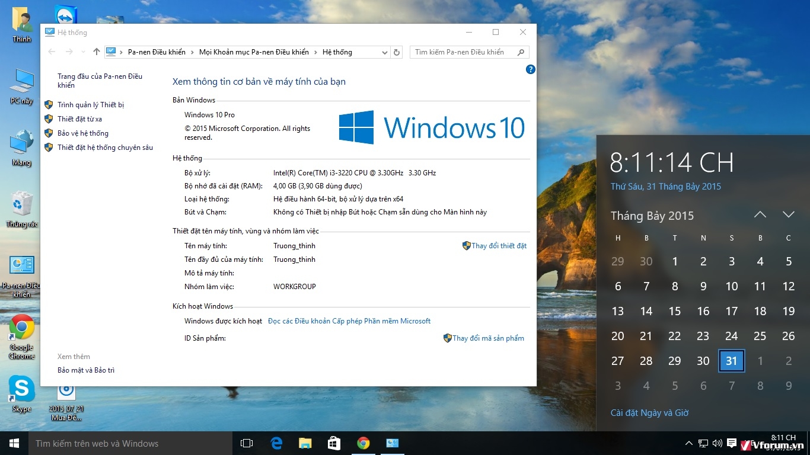Image resolution: width=810 pixels, height=455 pixels.
Task: Expand chevron before Pa-nen Điều khiển breadcrumb
Action: tap(122, 52)
